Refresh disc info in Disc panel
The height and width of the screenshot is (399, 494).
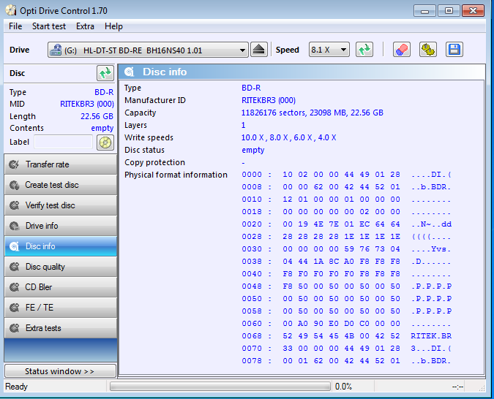point(105,73)
